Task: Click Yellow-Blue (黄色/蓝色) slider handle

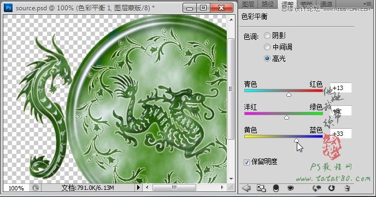Action: click(x=297, y=140)
